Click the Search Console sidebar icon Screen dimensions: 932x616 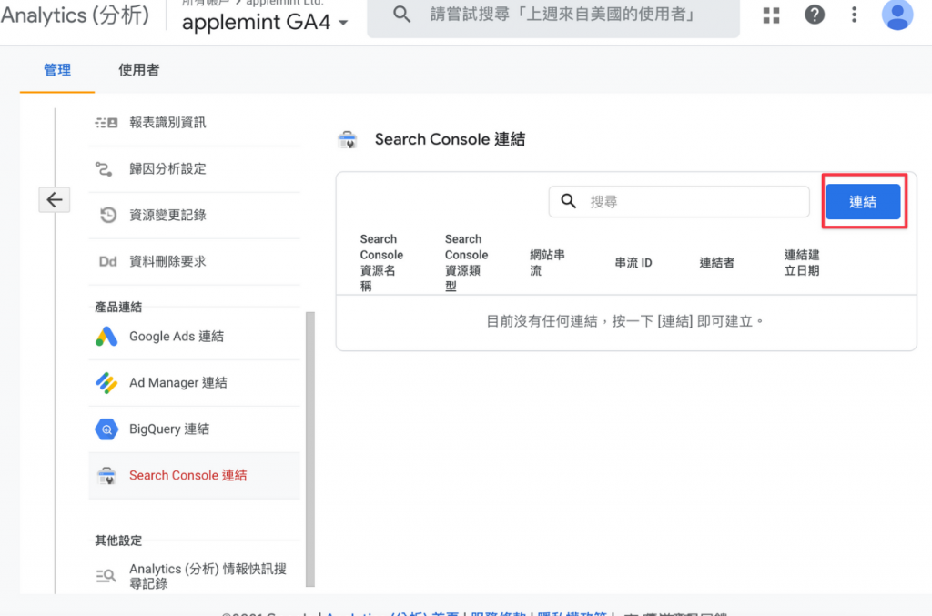106,475
